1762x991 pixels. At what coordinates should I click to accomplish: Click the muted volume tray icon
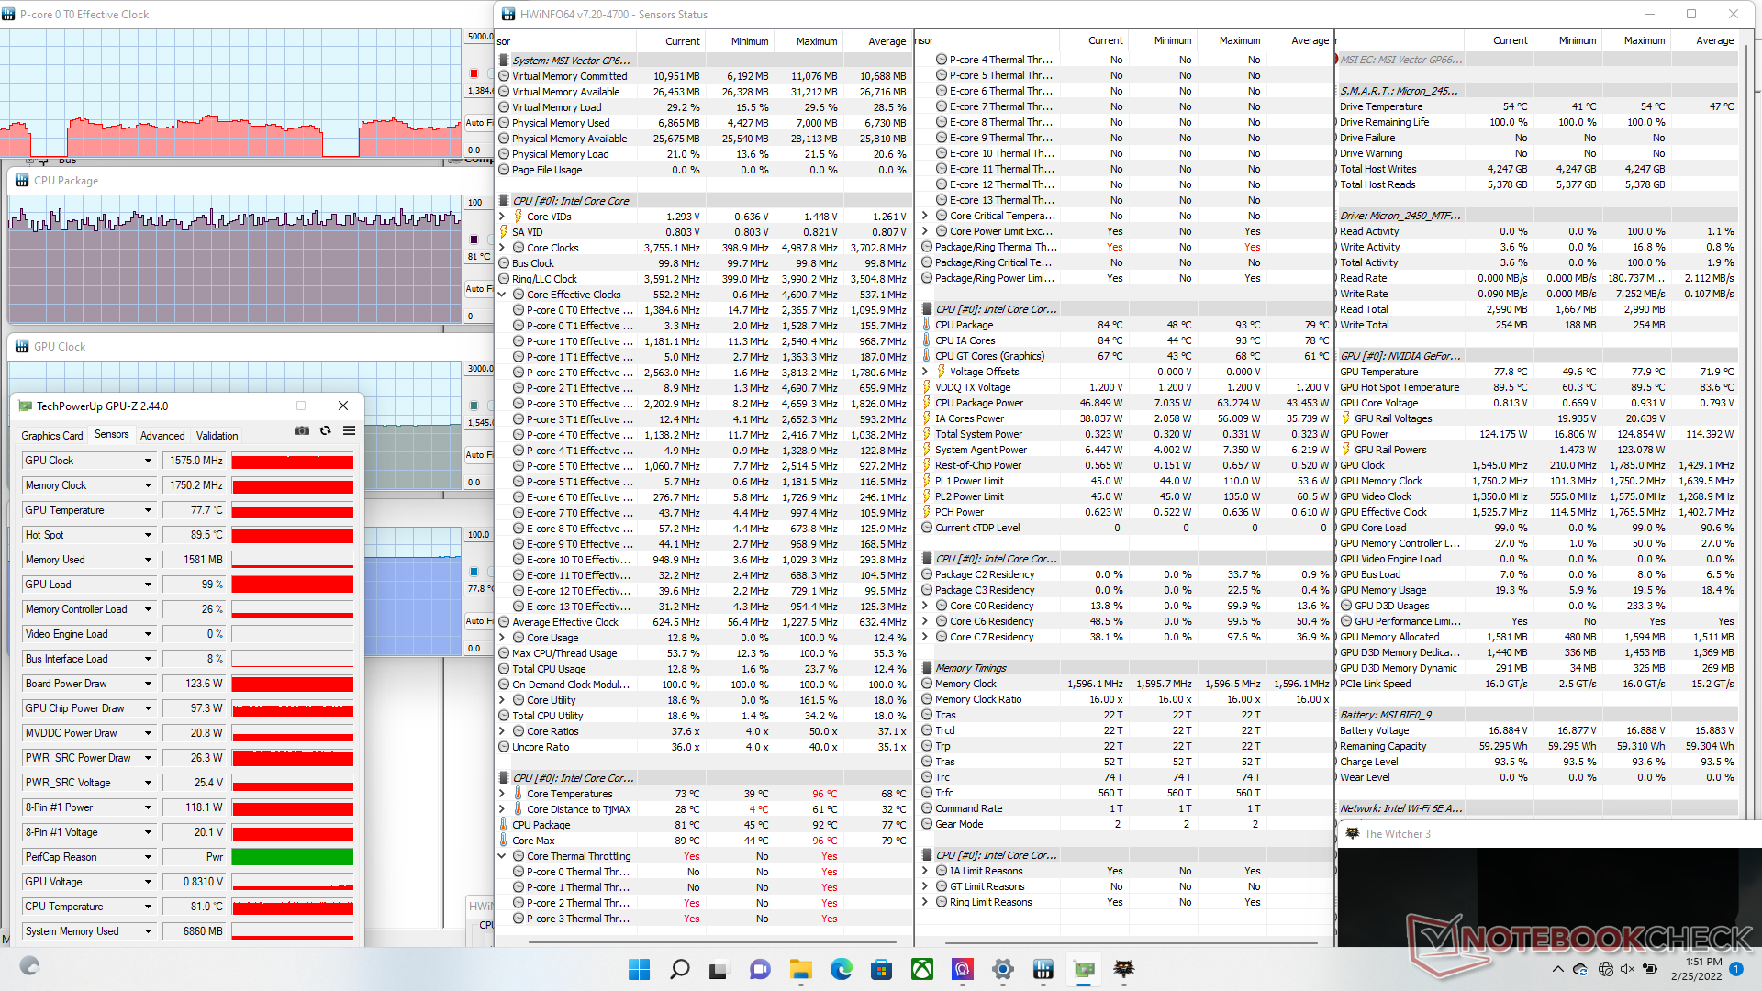coord(1627,969)
